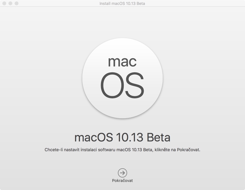
Task: Click the Pokračovat label under the arrow
Action: [122, 181]
